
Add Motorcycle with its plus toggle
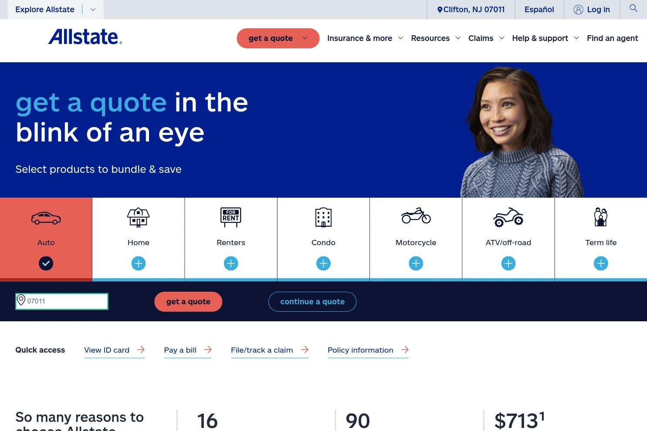point(416,263)
